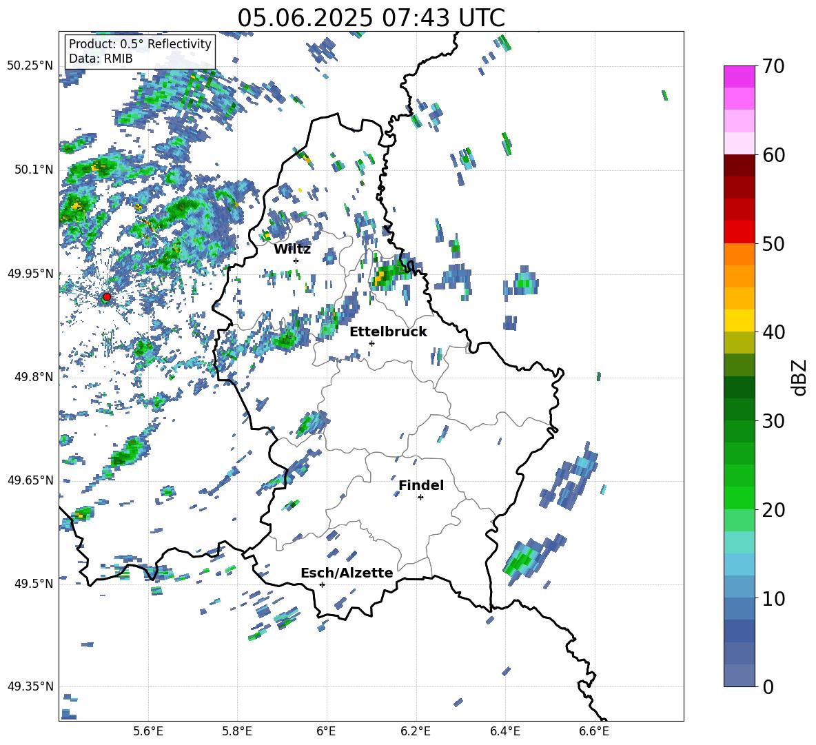Image resolution: width=816 pixels, height=745 pixels.
Task: Pick the bottom slate-blue colorbar segment
Action: pyautogui.click(x=739, y=676)
